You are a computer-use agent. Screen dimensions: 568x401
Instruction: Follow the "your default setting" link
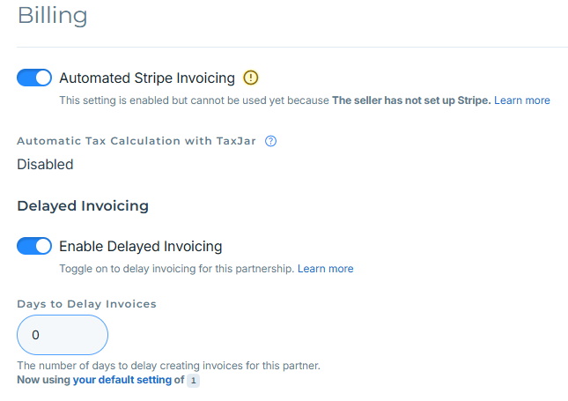(x=128, y=380)
